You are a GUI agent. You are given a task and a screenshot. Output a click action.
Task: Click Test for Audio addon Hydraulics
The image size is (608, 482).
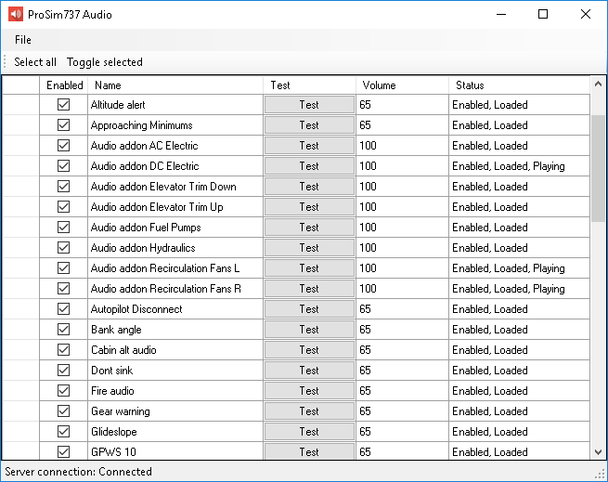pos(309,248)
